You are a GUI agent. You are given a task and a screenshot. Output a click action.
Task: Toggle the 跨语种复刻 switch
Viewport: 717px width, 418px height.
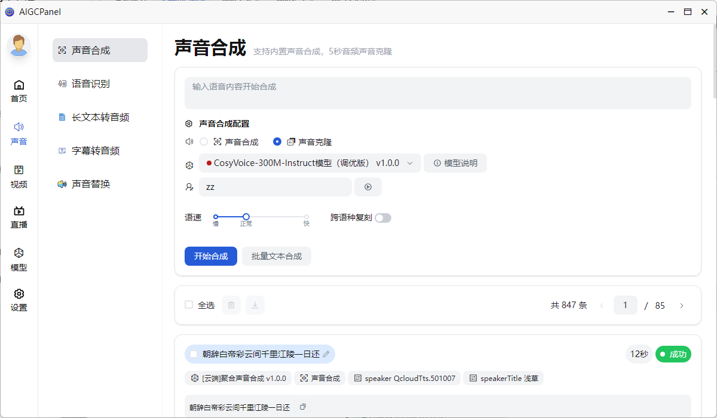383,218
